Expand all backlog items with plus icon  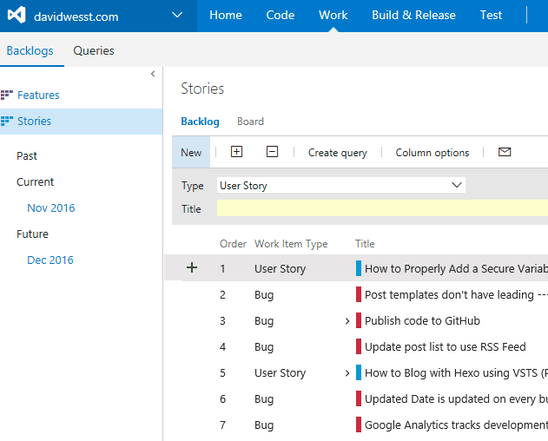pyautogui.click(x=236, y=152)
